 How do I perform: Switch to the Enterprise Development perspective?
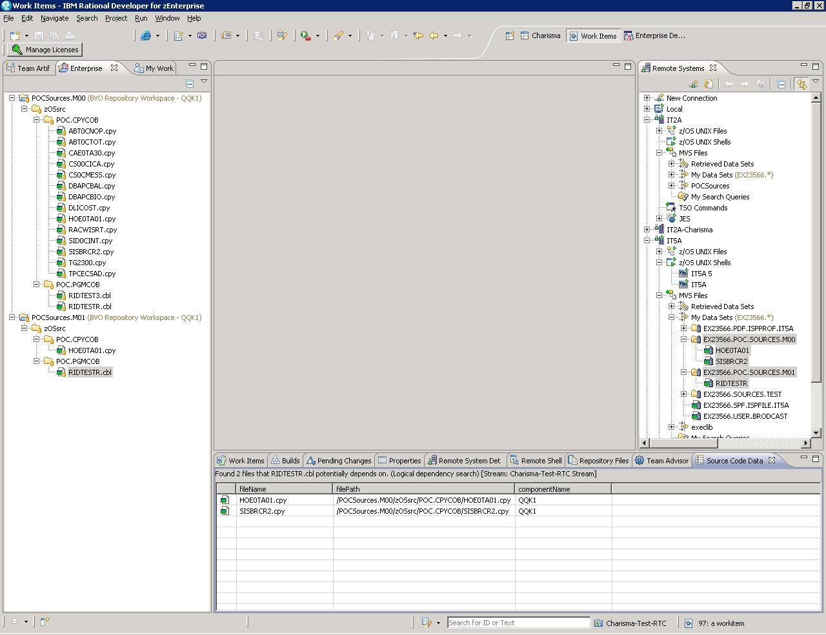tap(654, 35)
